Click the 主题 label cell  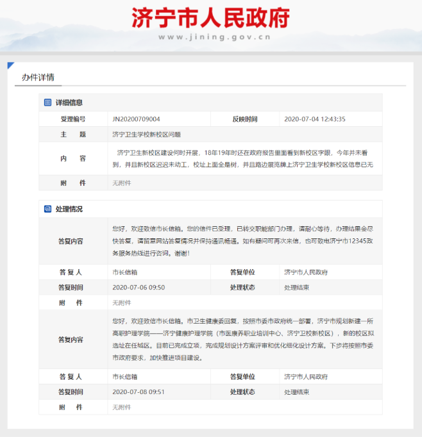point(73,135)
